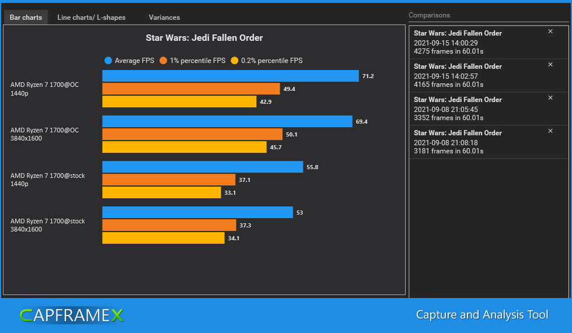Remove the 14:02:57 comparison entry
This screenshot has height=333, width=572.
(x=550, y=65)
